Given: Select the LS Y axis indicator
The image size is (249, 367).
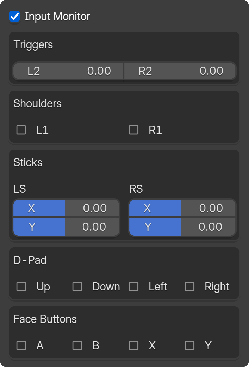Looking at the screenshot, I should 39,227.
